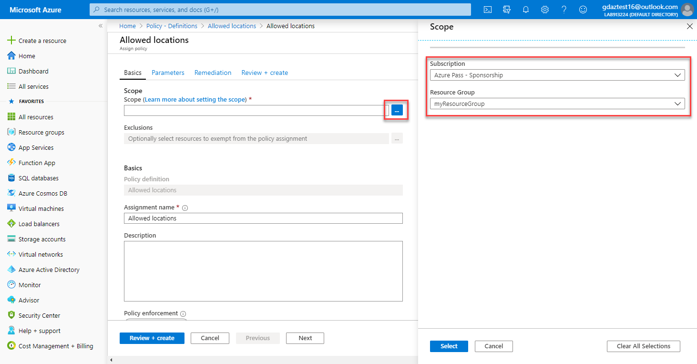Click the Function App lightning icon
Image resolution: width=697 pixels, height=364 pixels.
[x=11, y=163]
